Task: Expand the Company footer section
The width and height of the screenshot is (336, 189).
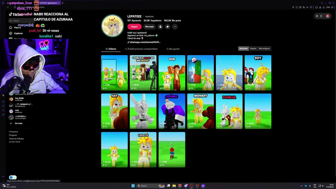Action: (x=13, y=132)
